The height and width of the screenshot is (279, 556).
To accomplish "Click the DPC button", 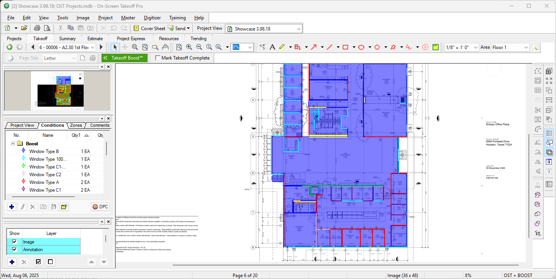I will pos(100,207).
